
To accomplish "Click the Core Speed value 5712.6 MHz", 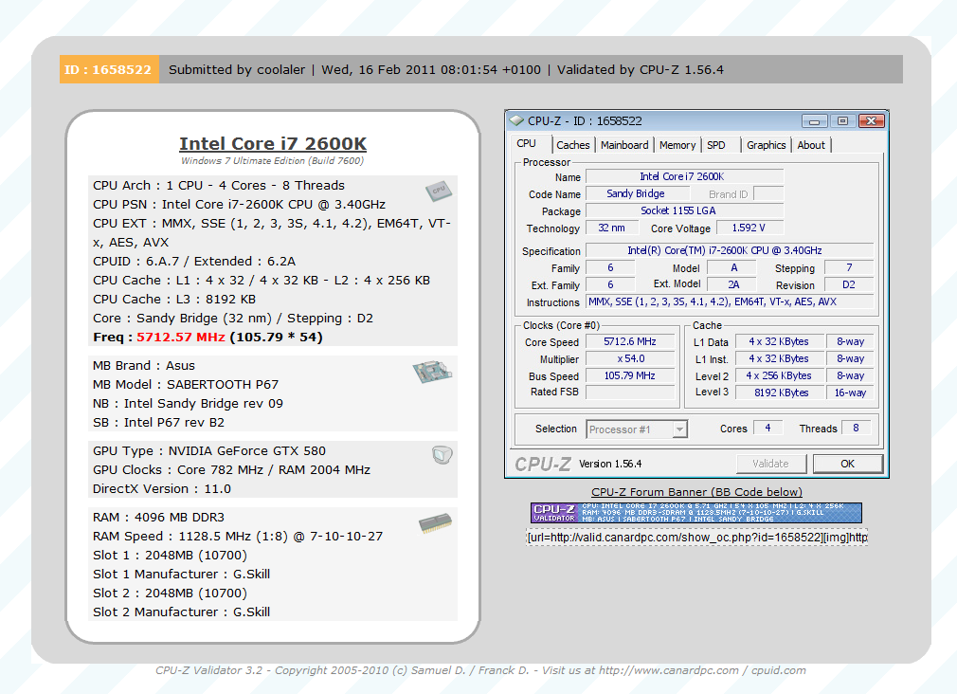I will click(x=630, y=341).
